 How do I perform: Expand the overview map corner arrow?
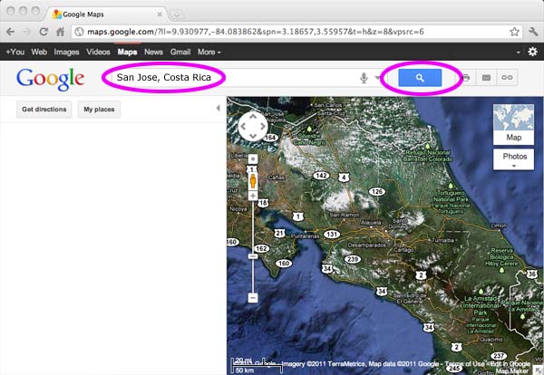(x=539, y=370)
